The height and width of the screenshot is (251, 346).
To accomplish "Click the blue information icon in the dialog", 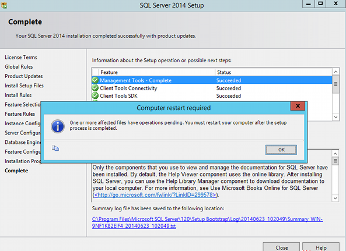I will [x=58, y=126].
